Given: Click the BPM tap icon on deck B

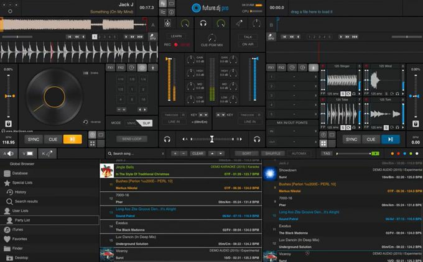Looking at the screenshot, I should (271, 37).
